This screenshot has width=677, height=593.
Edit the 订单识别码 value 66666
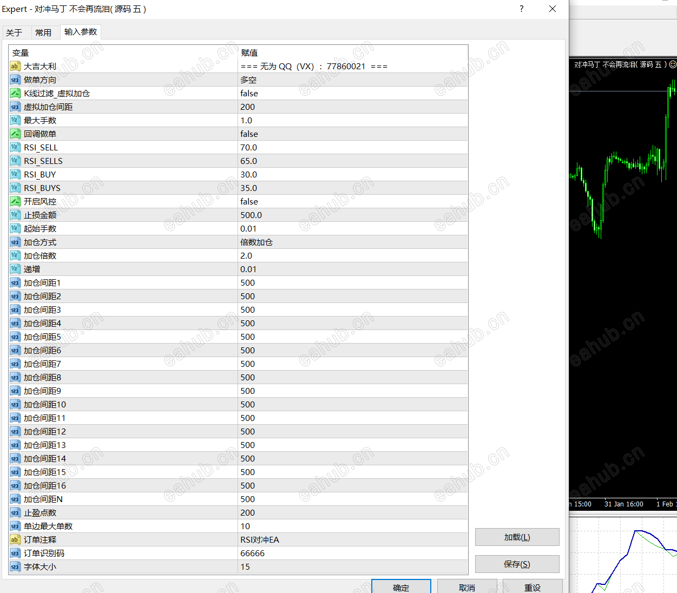click(353, 553)
